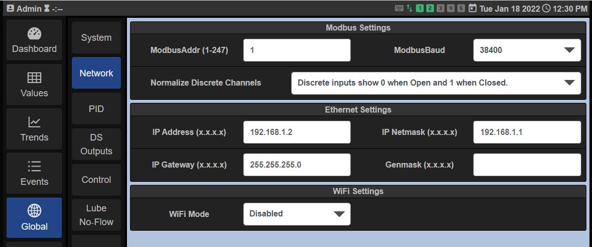
Task: Open the WiFi Mode dropdown
Action: pyautogui.click(x=297, y=214)
